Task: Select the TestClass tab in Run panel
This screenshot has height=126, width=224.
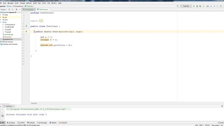Action: (x=9, y=106)
